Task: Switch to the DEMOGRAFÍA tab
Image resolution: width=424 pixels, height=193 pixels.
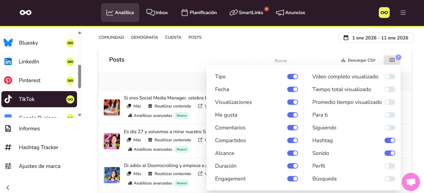Action: coord(145,38)
